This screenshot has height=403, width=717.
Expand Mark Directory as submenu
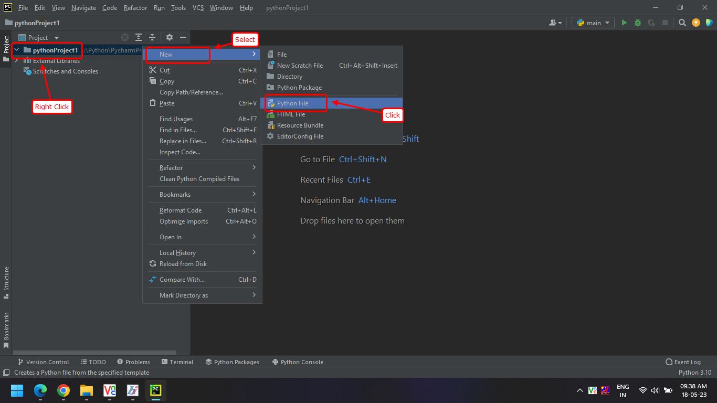202,295
